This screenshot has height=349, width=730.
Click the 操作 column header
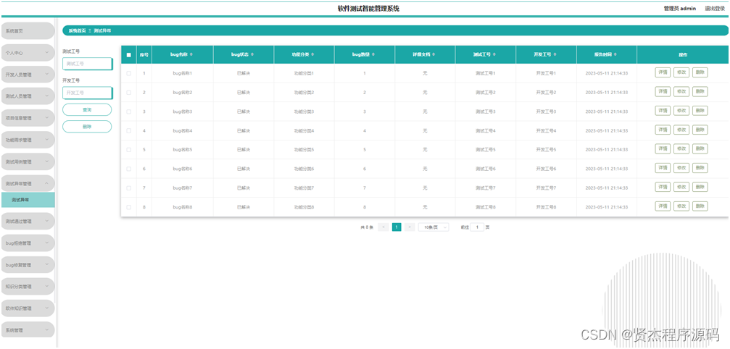682,55
